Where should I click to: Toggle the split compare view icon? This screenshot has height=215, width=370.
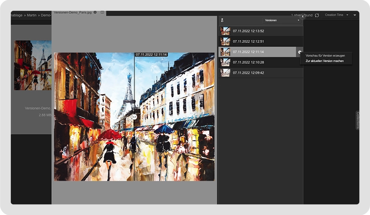(102, 12)
